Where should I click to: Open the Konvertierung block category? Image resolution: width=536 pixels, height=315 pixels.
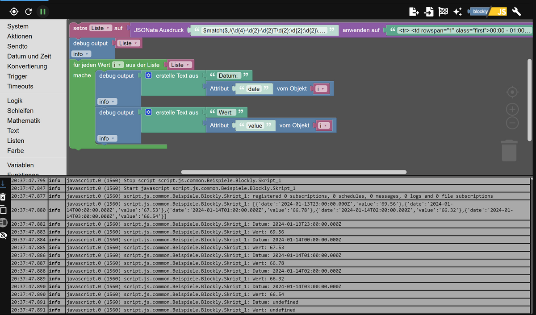point(27,66)
